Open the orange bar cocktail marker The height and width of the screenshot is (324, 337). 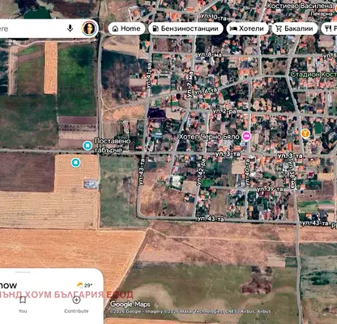coord(305,133)
